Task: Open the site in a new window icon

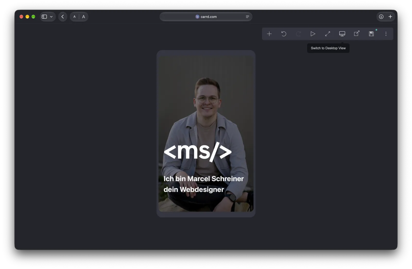Action: pos(357,34)
